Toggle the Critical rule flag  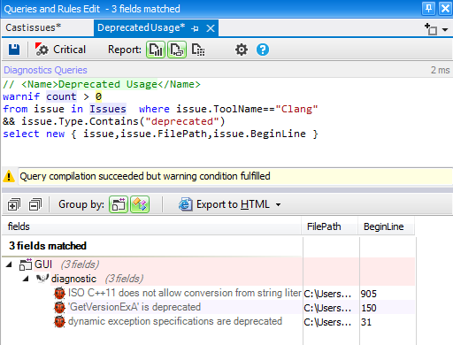(x=60, y=50)
